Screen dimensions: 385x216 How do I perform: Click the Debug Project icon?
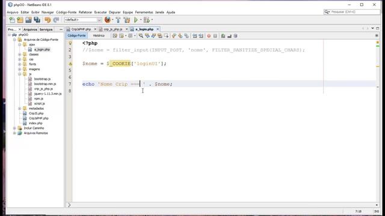pos(147,20)
